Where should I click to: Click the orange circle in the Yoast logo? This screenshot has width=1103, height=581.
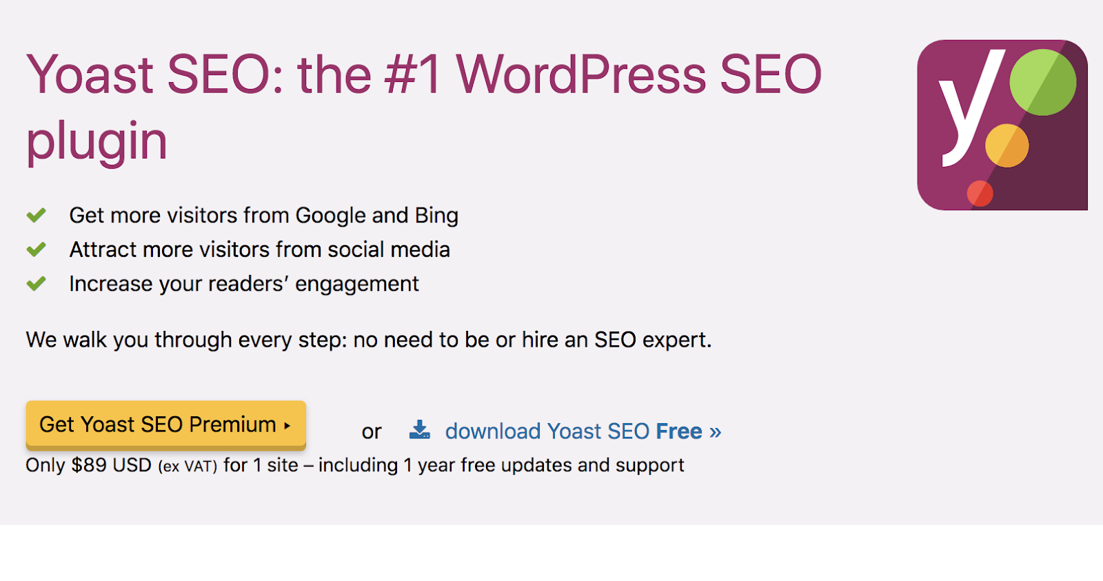point(1006,145)
